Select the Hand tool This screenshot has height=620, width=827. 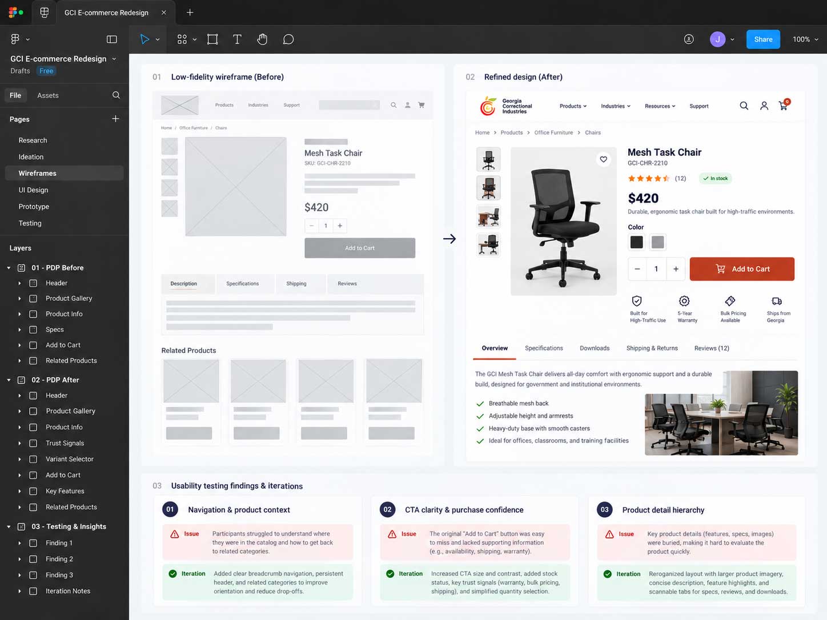262,39
